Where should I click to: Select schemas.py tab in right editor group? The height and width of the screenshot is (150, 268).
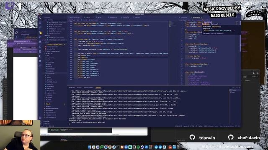click(196, 17)
